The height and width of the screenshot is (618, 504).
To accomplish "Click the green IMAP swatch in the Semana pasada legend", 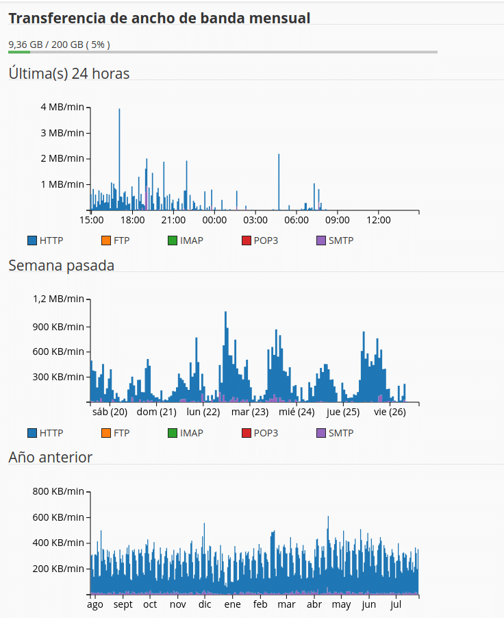I will (x=172, y=433).
